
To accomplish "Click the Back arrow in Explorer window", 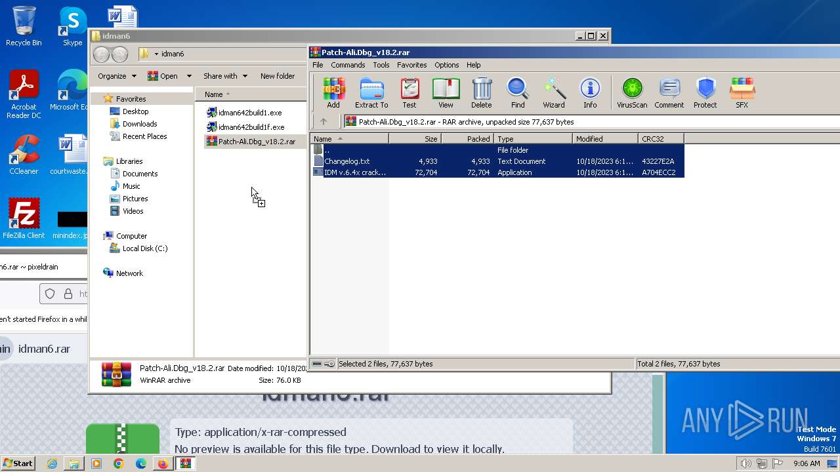I will pyautogui.click(x=101, y=54).
